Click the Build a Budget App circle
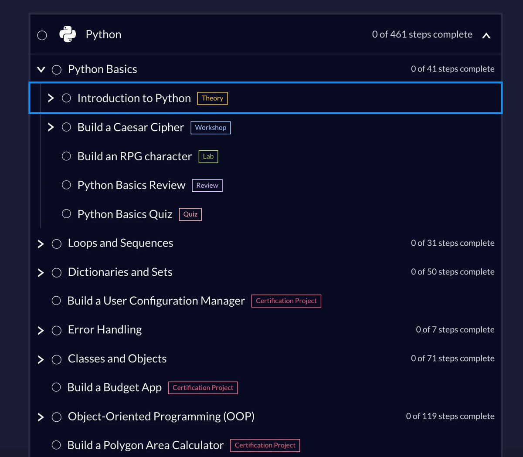 point(56,387)
